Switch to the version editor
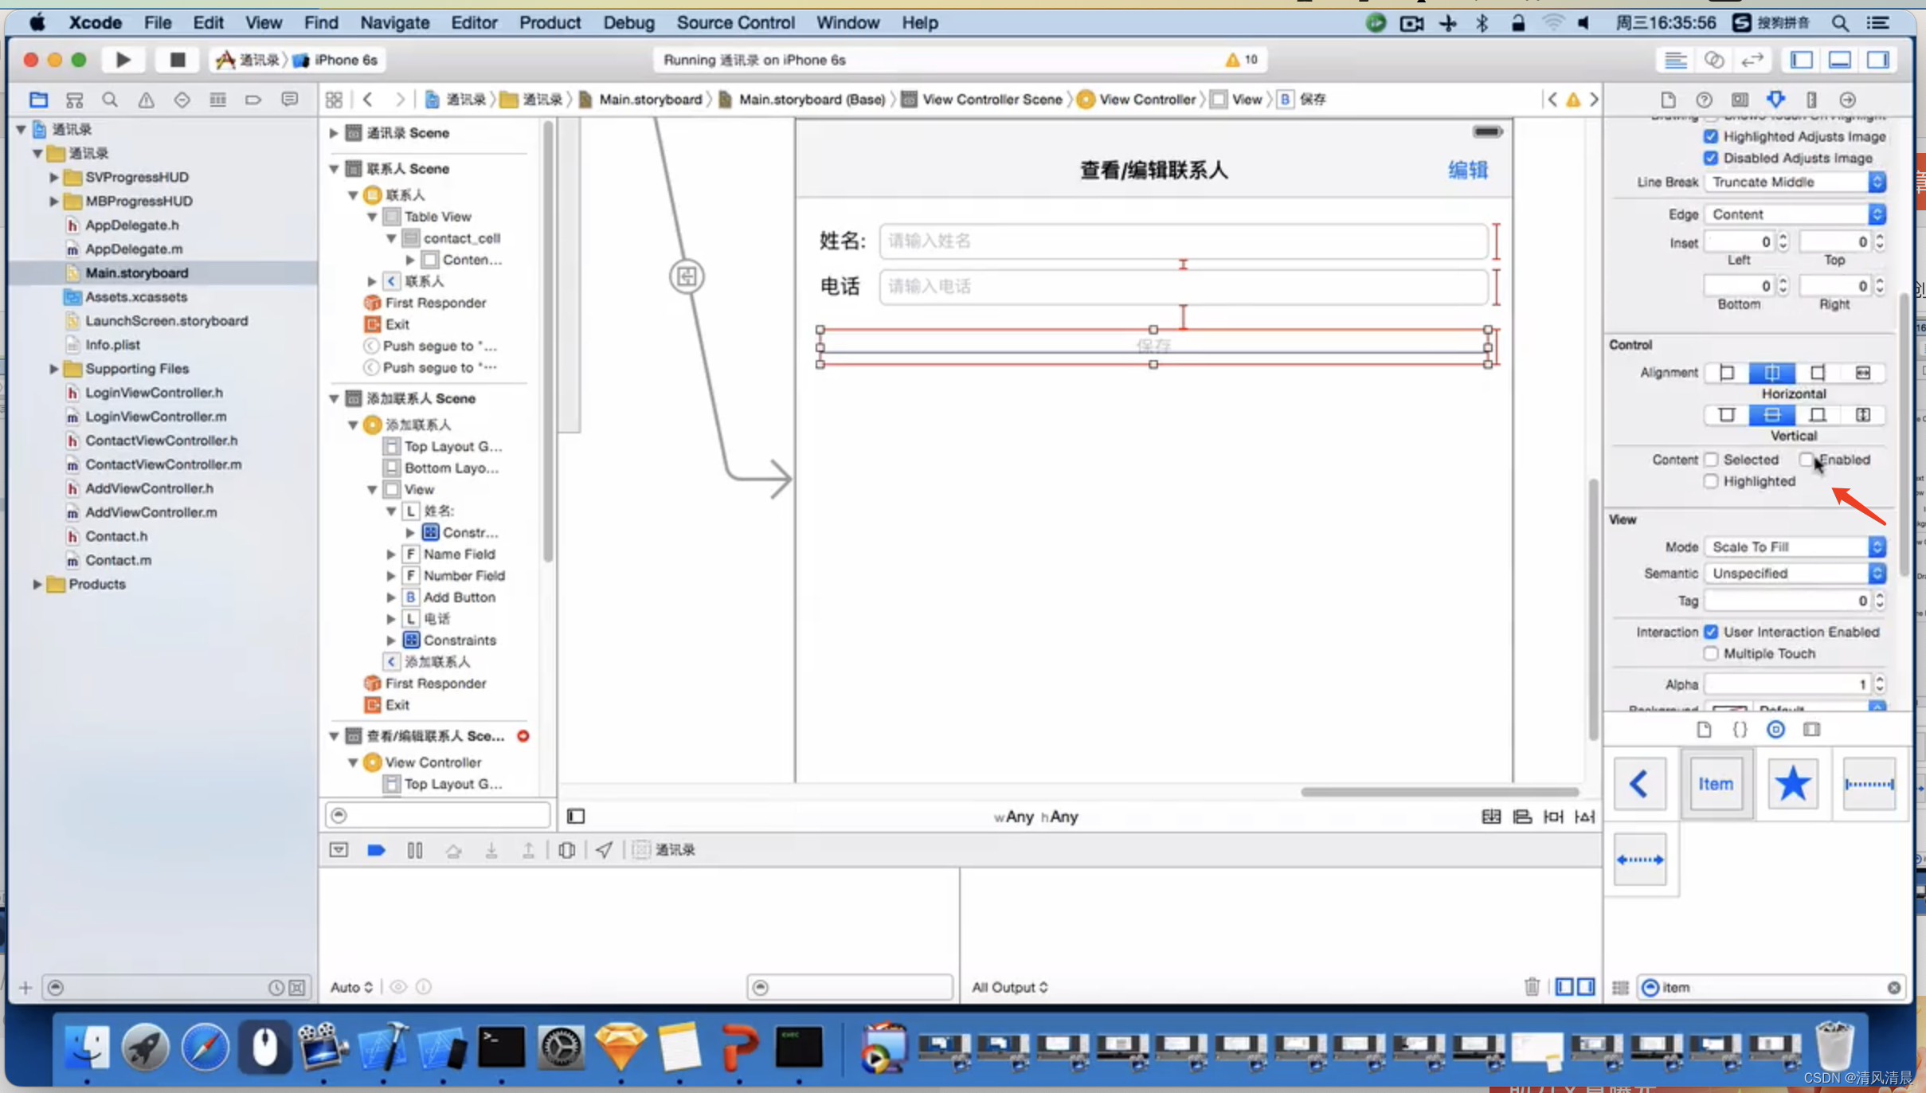1926x1093 pixels. (x=1752, y=60)
